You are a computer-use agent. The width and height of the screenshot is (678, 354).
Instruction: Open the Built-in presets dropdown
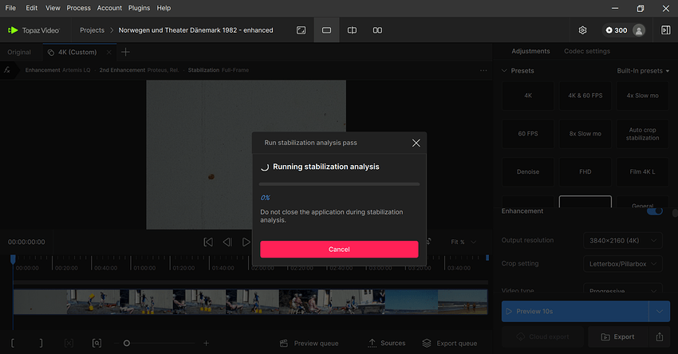tap(643, 71)
